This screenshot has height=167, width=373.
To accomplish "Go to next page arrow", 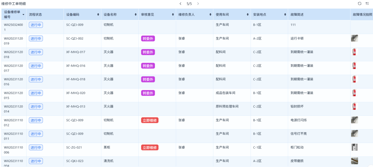I will [198, 4].
